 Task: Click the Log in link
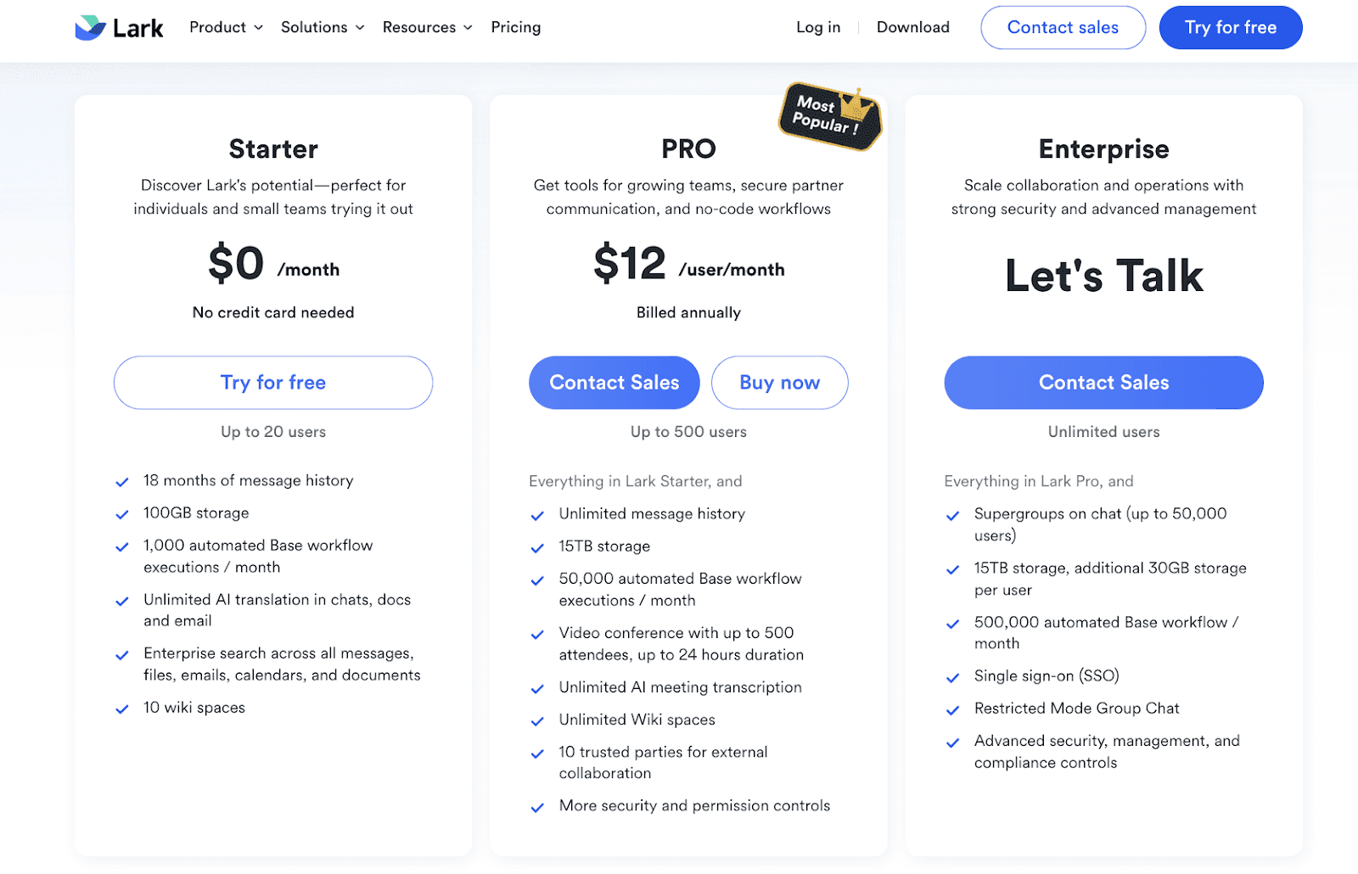coord(817,27)
